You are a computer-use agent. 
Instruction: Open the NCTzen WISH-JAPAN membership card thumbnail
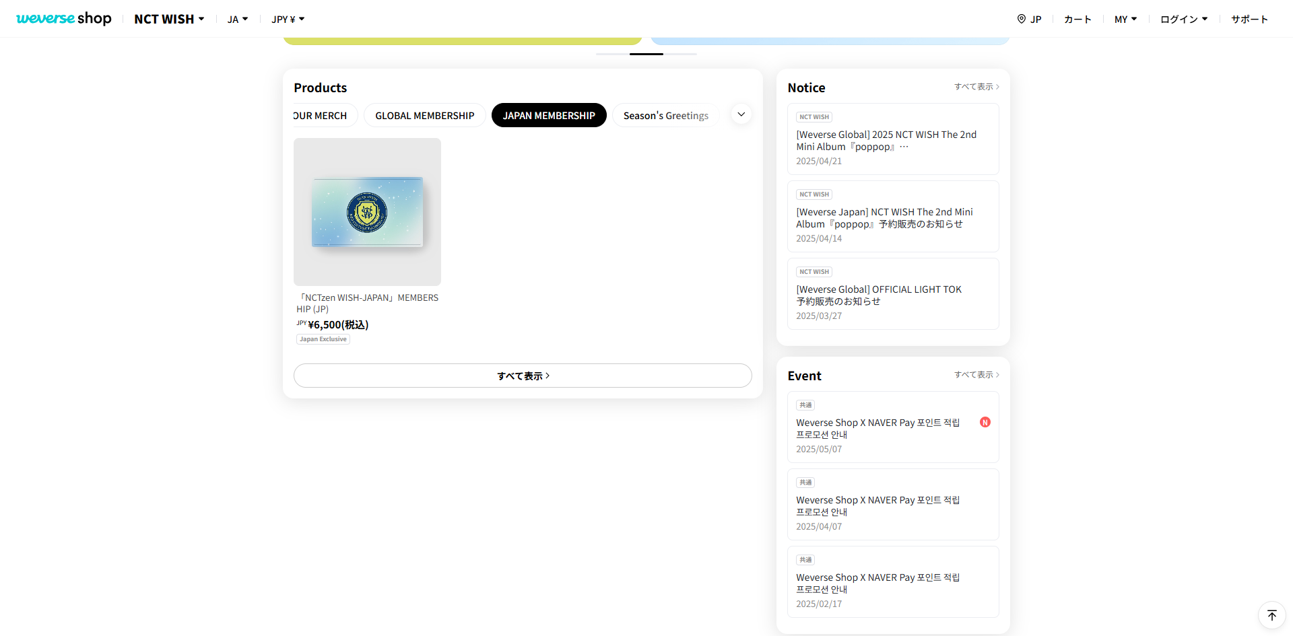[367, 212]
